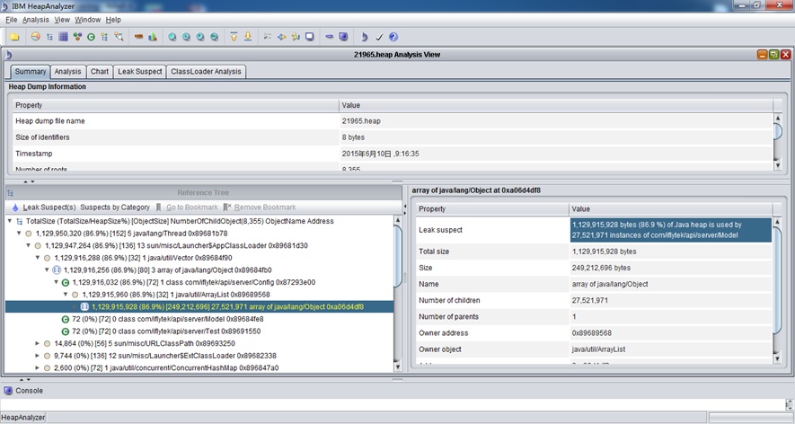The width and height of the screenshot is (795, 424).
Task: Click the Value column header in Heap Dump table
Action: click(x=556, y=105)
